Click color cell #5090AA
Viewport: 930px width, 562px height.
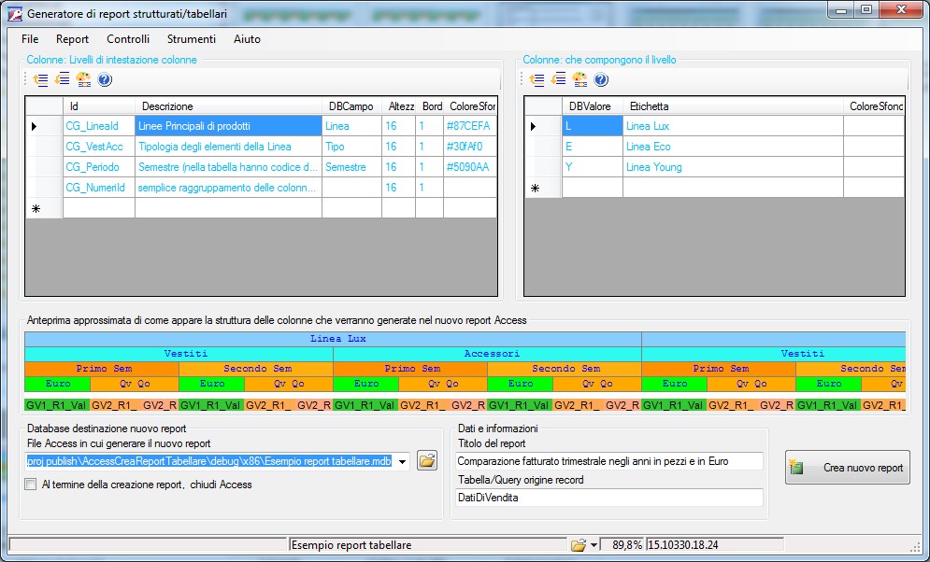470,167
